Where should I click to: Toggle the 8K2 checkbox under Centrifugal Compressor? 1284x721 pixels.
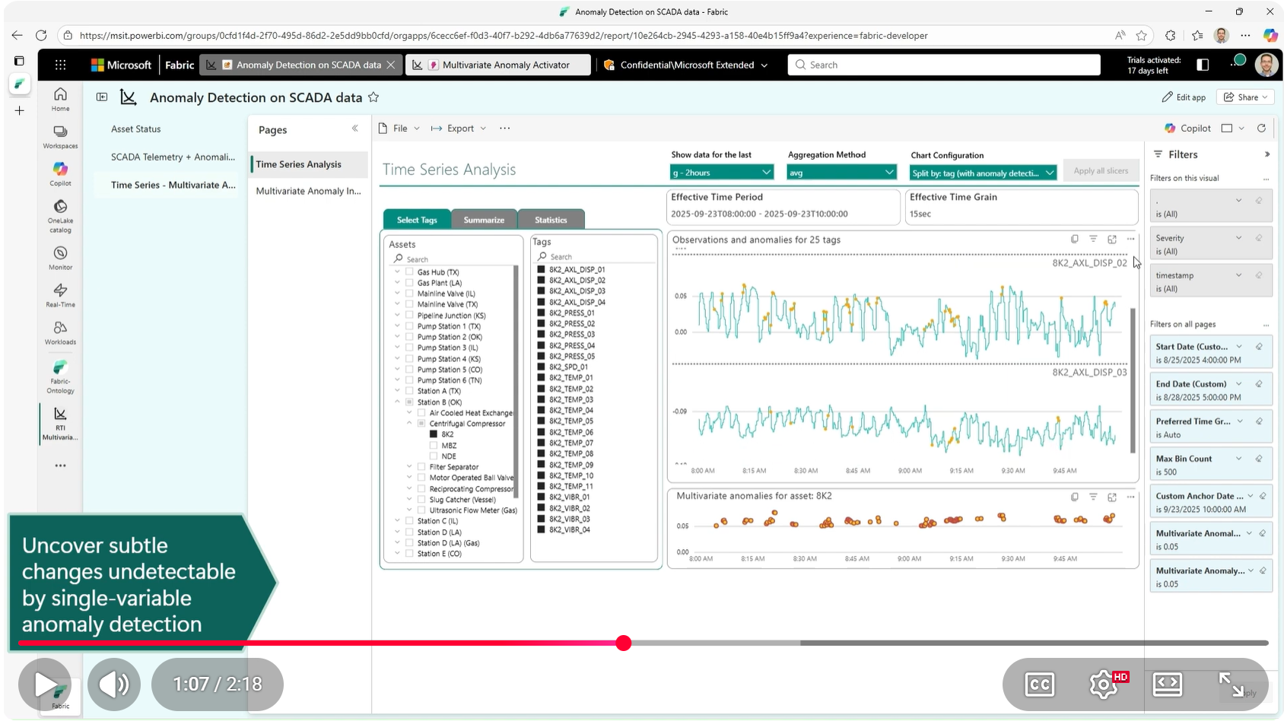pos(434,434)
